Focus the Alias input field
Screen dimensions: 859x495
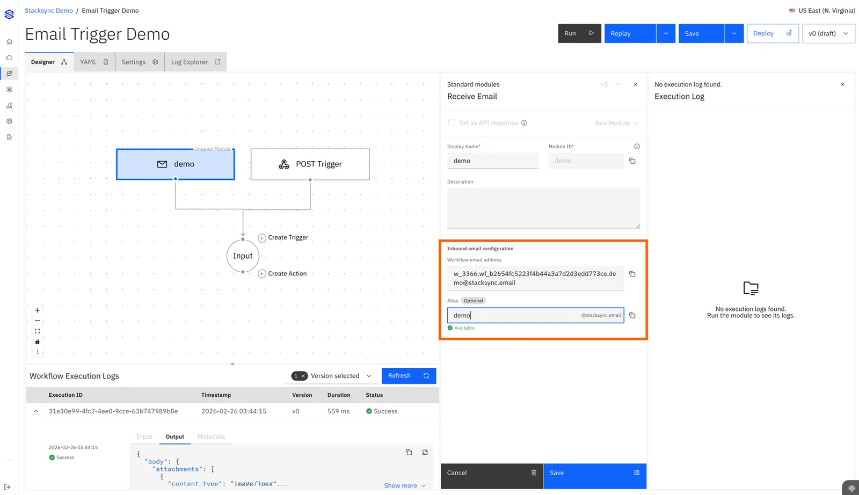(x=535, y=315)
